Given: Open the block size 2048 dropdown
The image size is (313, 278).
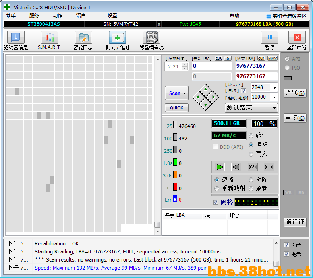Looking at the screenshot, I should [x=274, y=87].
